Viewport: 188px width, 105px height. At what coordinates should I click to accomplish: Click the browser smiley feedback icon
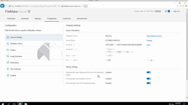(186, 6)
